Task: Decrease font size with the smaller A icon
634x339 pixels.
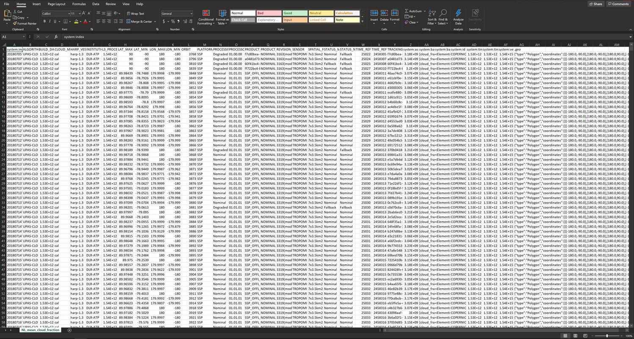Action: [x=89, y=14]
